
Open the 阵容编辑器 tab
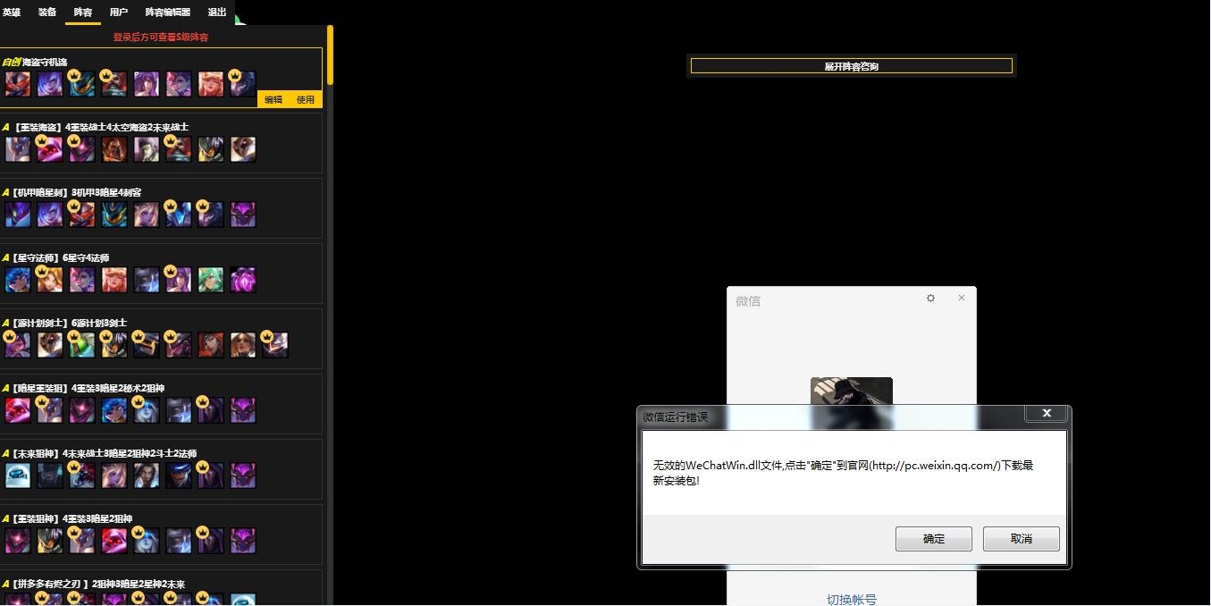tap(168, 13)
